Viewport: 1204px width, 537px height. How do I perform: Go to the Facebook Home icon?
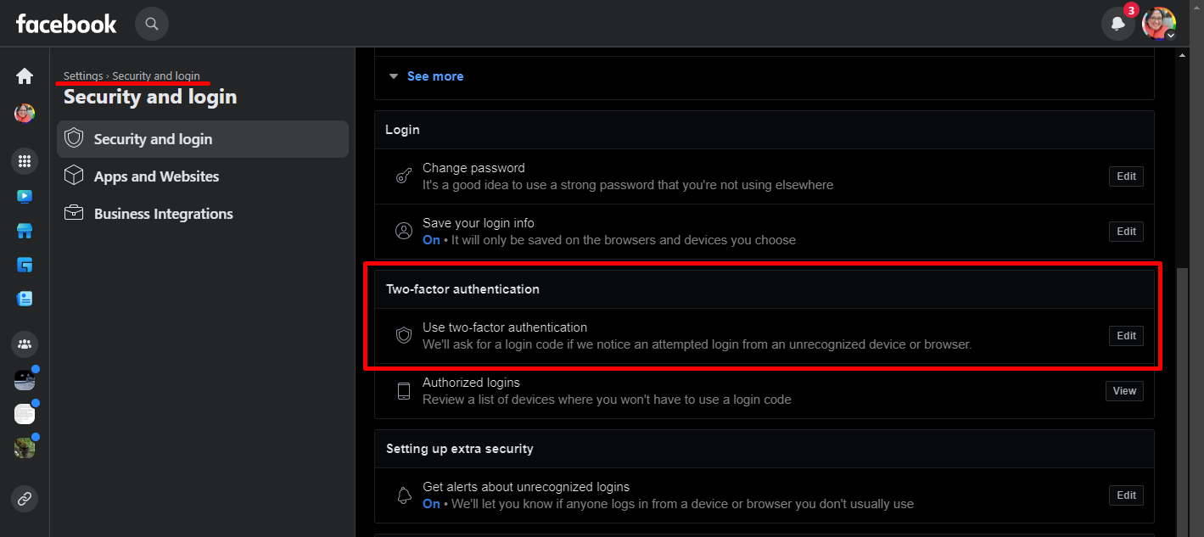[25, 76]
